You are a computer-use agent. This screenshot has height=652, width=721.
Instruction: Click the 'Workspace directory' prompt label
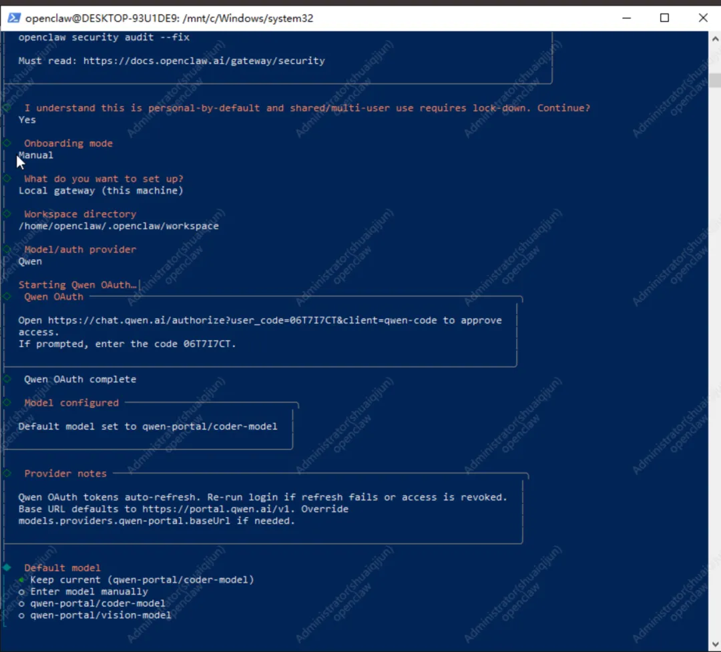coord(80,214)
